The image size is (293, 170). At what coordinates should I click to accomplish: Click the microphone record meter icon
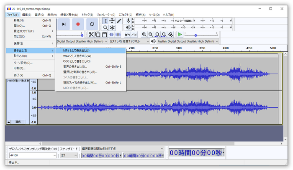click(x=128, y=20)
